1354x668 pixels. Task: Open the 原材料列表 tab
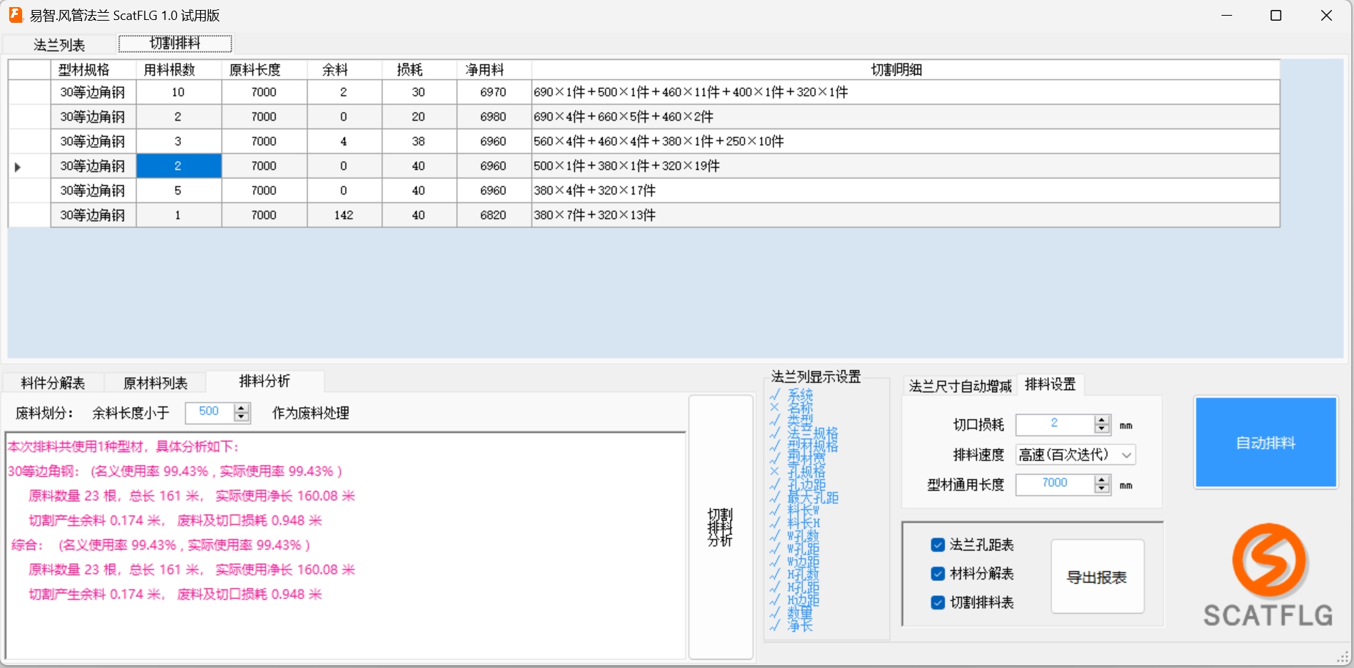(x=155, y=383)
